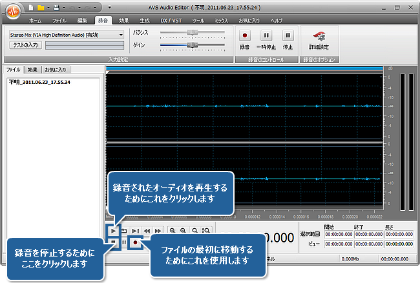Switch to the 編集 ribbon tab

click(82, 21)
